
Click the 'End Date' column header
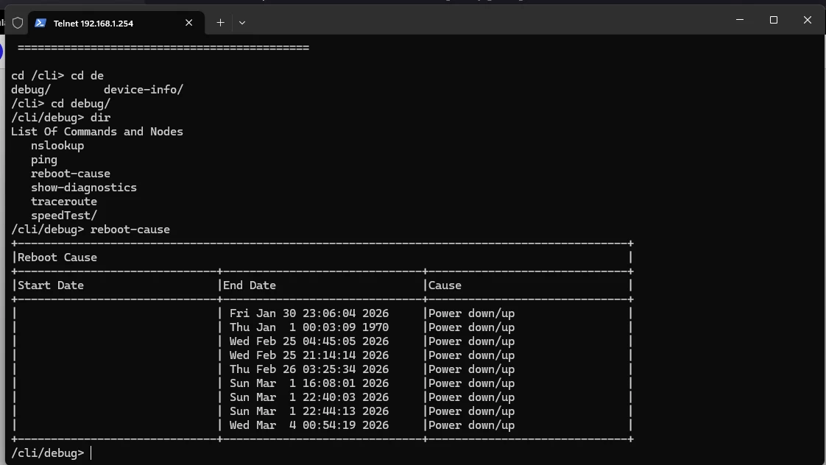point(249,285)
